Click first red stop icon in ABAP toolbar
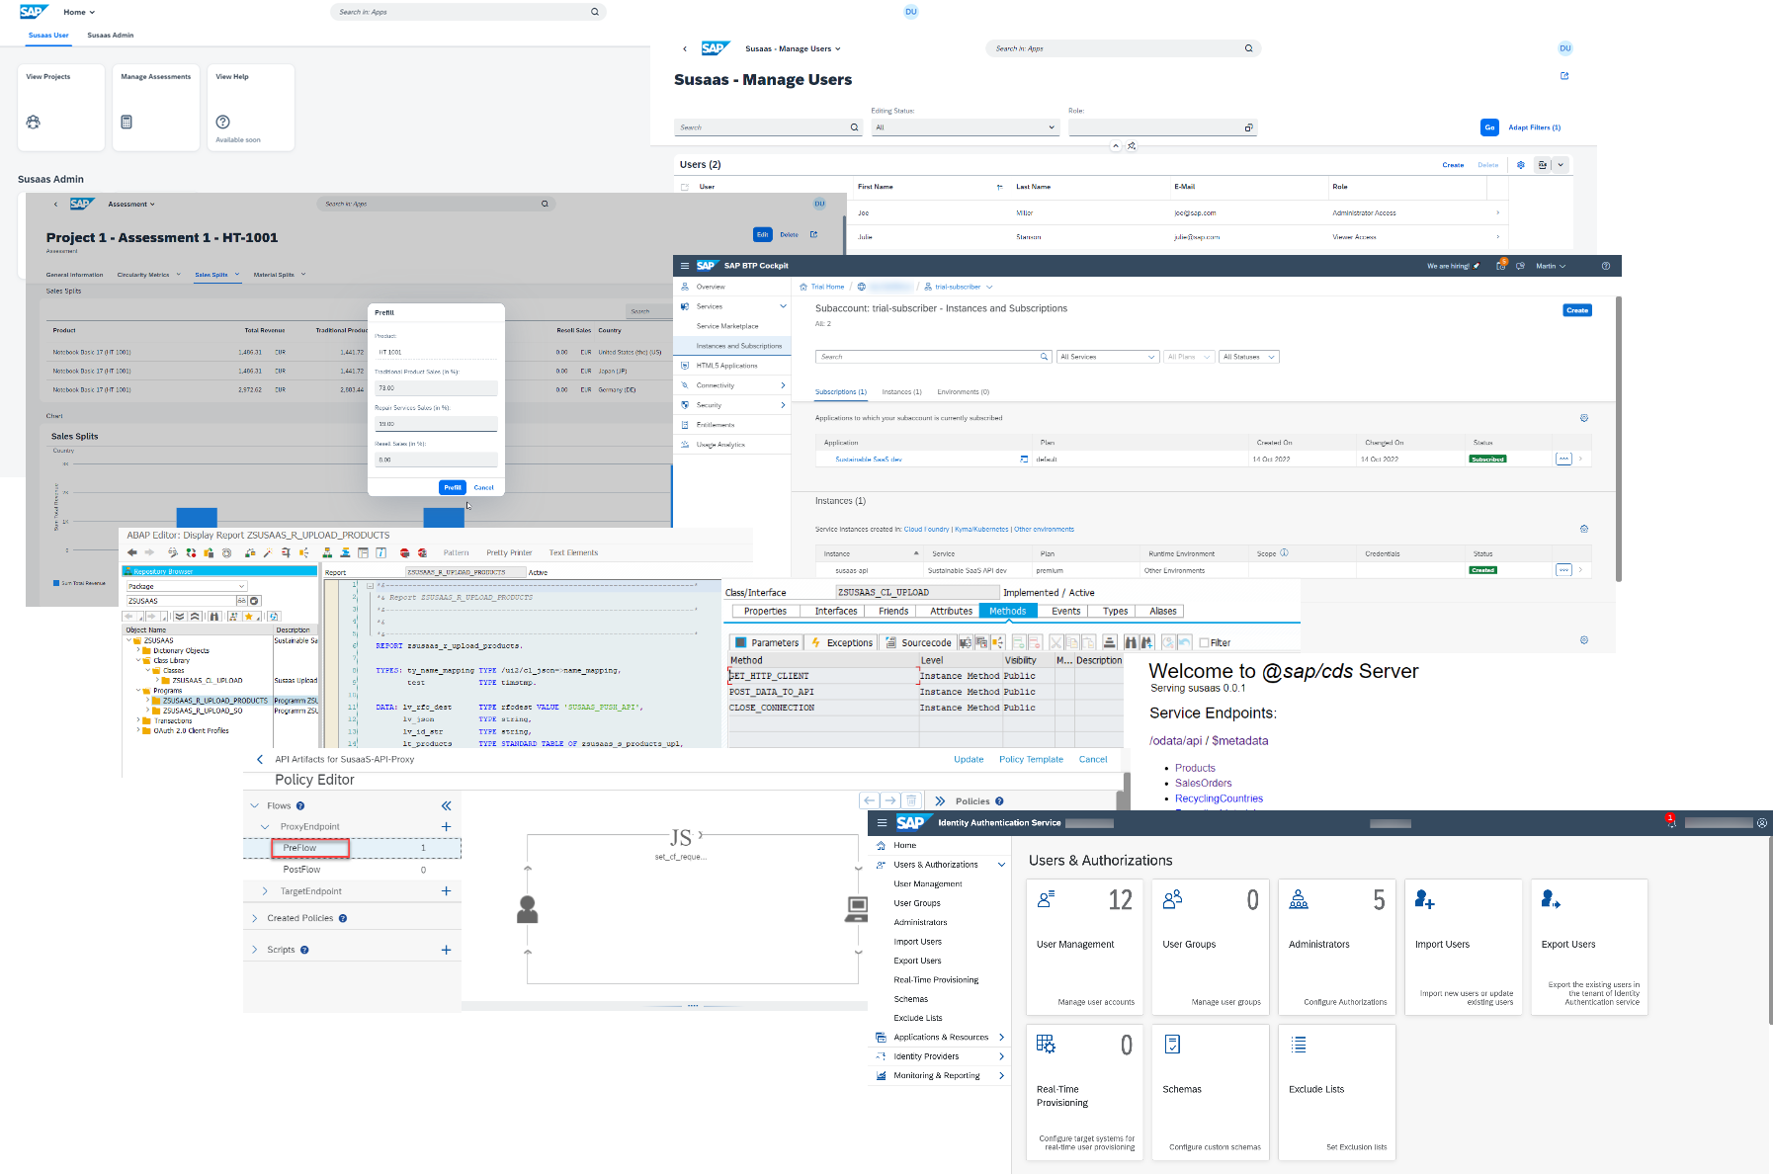Viewport: 1773px width, 1174px height. (x=404, y=552)
